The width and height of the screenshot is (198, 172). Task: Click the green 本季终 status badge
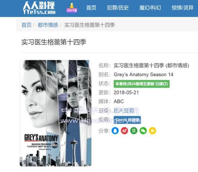tap(142, 84)
